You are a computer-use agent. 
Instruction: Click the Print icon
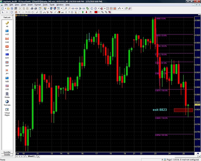pos(32,8)
